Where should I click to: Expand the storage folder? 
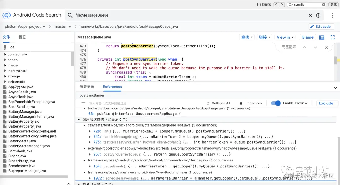pyautogui.click(x=5, y=76)
